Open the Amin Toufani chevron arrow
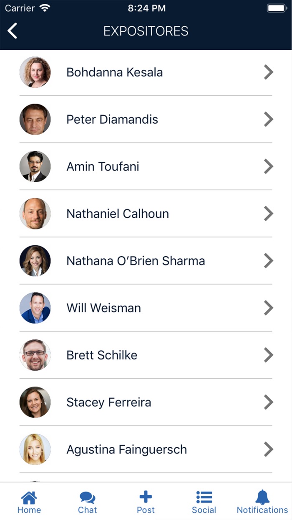 268,167
